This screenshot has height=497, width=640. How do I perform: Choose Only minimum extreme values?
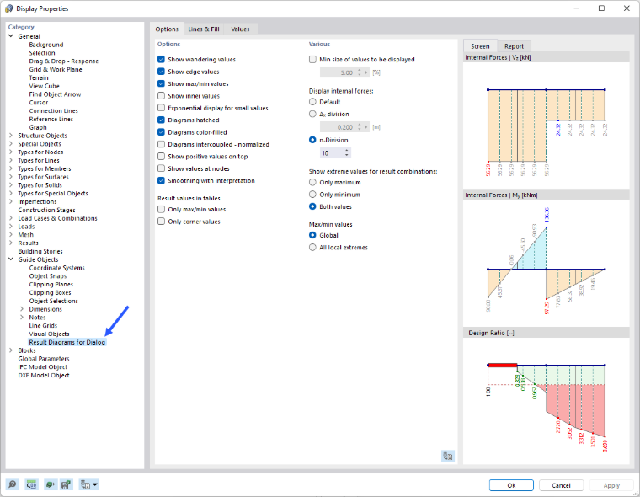pyautogui.click(x=312, y=195)
